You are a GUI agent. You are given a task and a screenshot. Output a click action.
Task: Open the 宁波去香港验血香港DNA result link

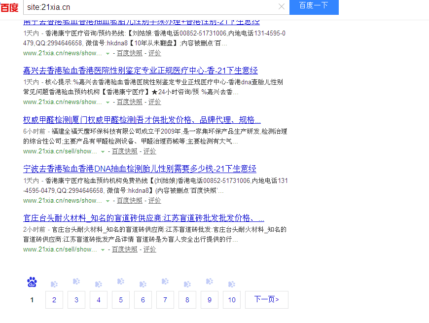140,168
